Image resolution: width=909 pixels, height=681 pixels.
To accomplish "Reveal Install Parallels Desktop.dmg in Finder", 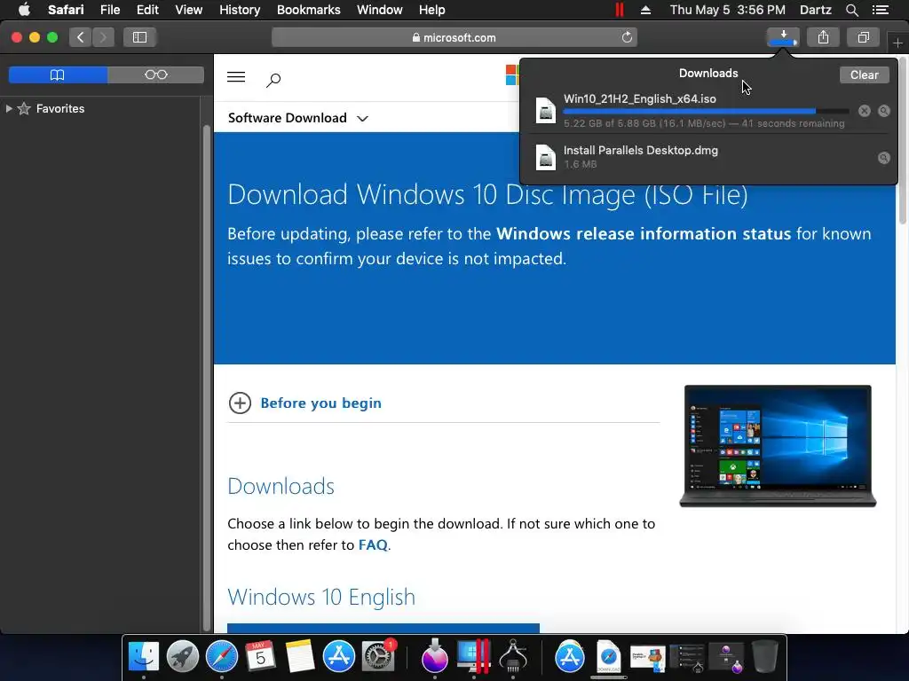I will (883, 158).
